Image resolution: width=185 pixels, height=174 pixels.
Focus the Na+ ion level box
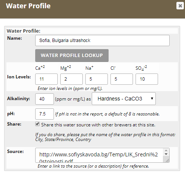point(97,79)
